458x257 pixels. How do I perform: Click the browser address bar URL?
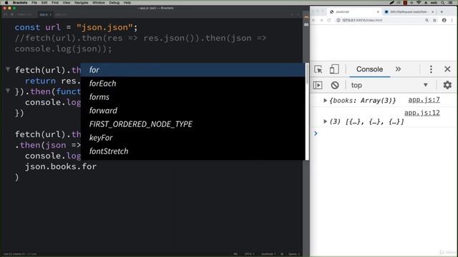point(362,21)
